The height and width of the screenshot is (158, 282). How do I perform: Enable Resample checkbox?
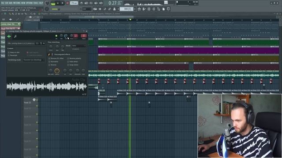(x=9, y=55)
